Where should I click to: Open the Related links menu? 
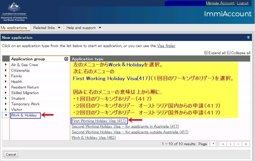click(47, 28)
